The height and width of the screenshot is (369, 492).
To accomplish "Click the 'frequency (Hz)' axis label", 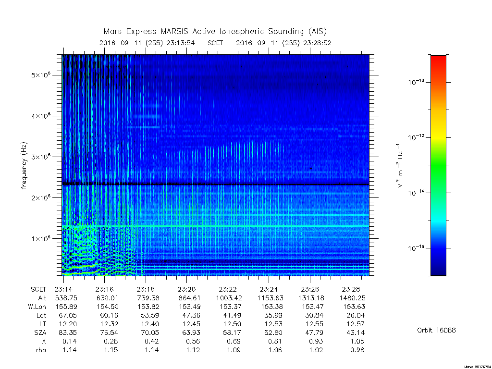I will point(24,166).
